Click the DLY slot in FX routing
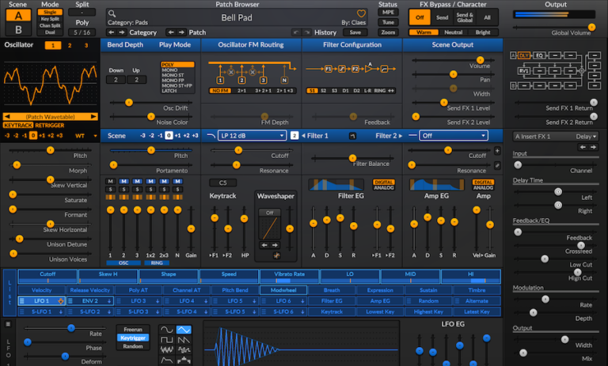The image size is (608, 366). (524, 56)
